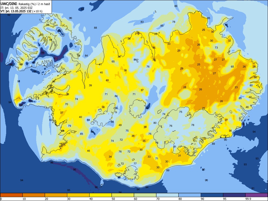Click the map value '31'
This screenshot has height=201, width=268.
180,155
